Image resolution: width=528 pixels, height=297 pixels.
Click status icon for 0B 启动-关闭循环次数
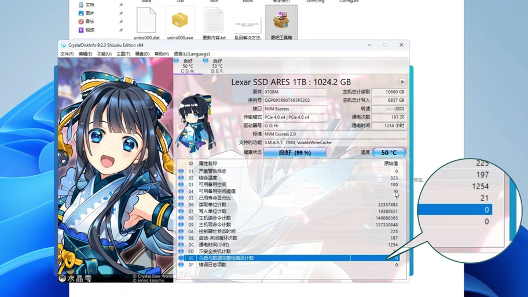tap(181, 238)
